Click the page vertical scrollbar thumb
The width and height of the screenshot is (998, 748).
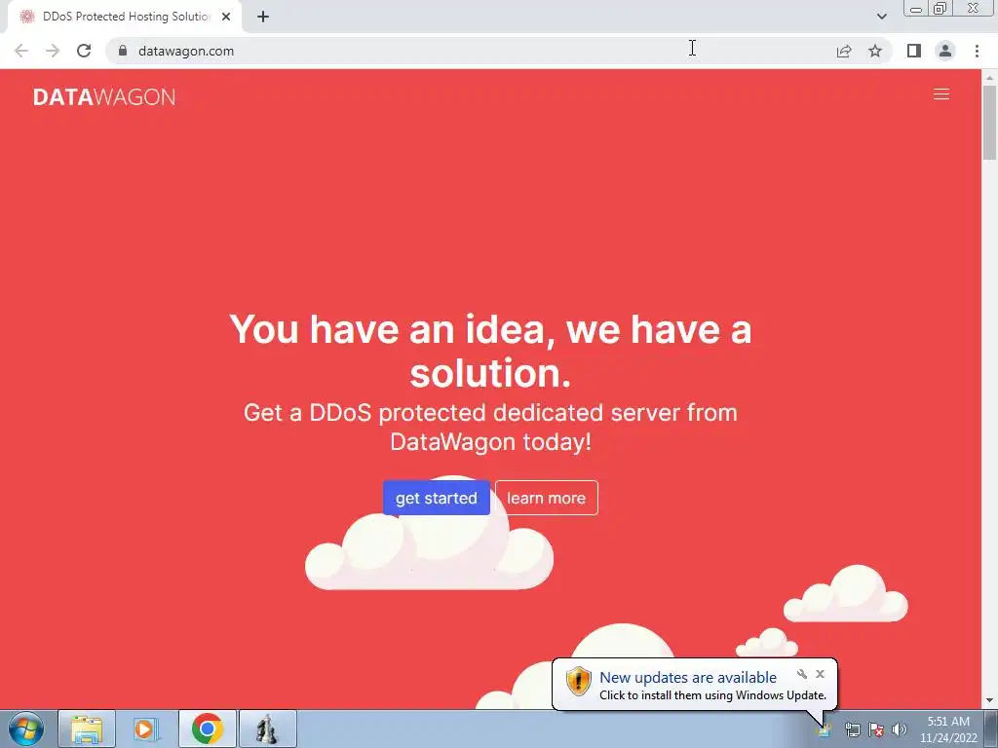(990, 122)
